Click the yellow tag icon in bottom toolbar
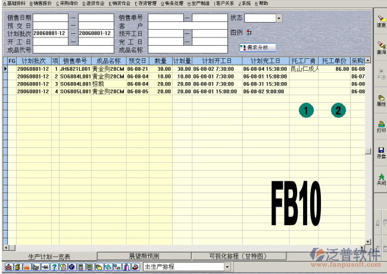387x274 pixels. coord(99,267)
